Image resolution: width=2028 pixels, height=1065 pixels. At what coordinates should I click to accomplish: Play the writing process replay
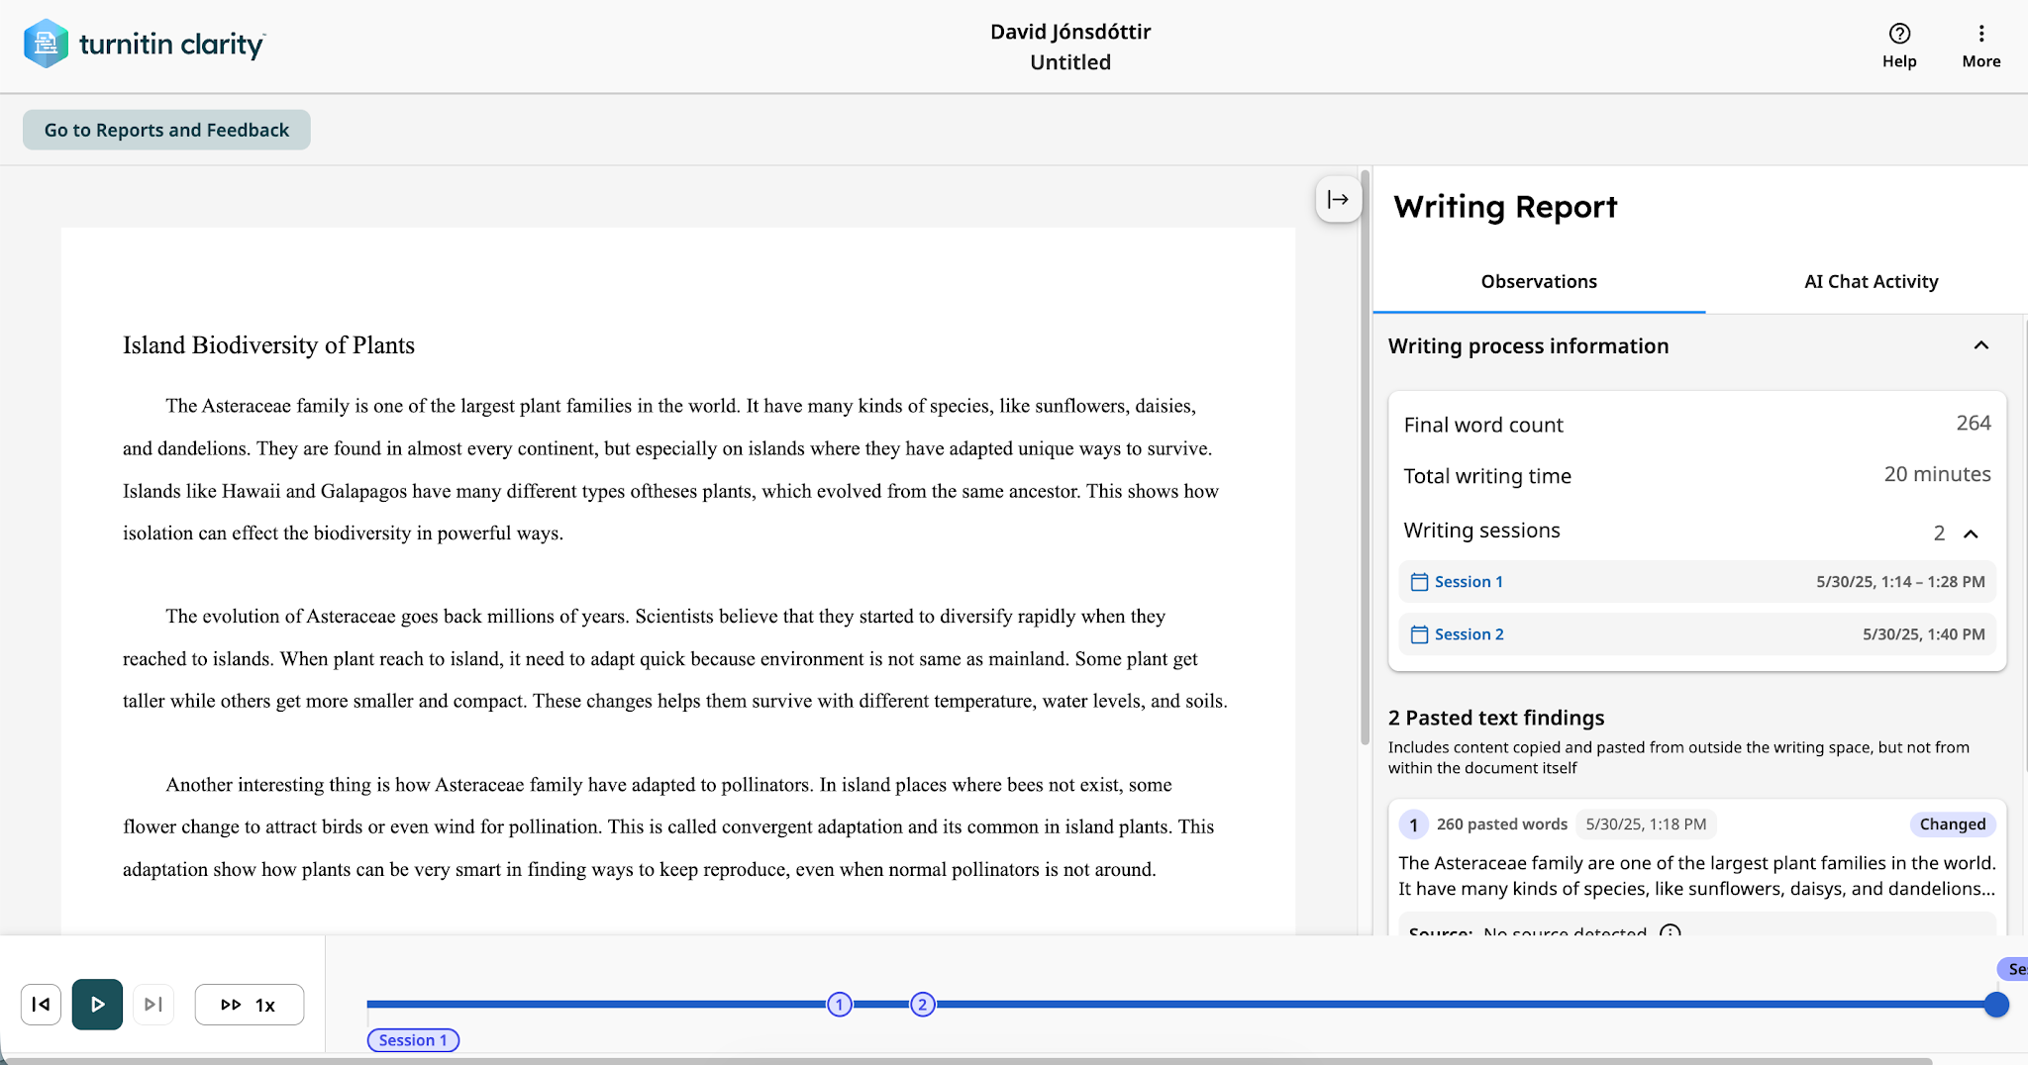[x=97, y=1005]
